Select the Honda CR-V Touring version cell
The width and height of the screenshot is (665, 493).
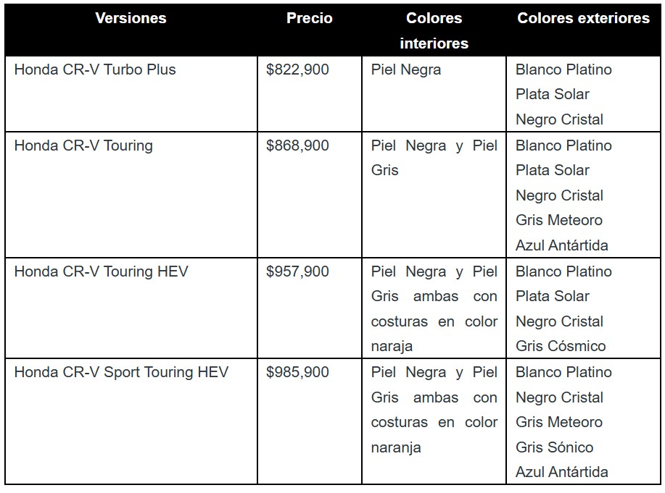(83, 146)
